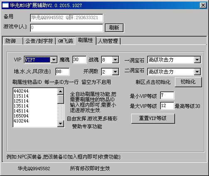Image resolution: width=209 pixels, height=176 pixels.
Task: Click the 重置VIP等级 button
Action: click(153, 118)
